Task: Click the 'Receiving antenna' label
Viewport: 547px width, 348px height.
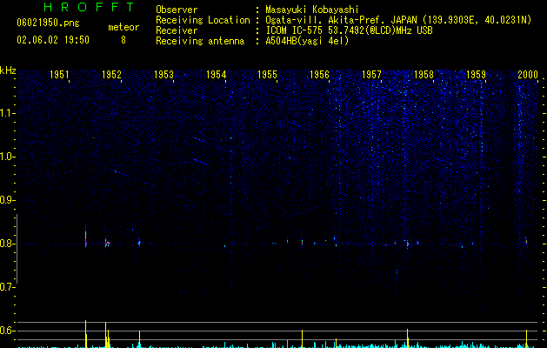Action: point(200,41)
